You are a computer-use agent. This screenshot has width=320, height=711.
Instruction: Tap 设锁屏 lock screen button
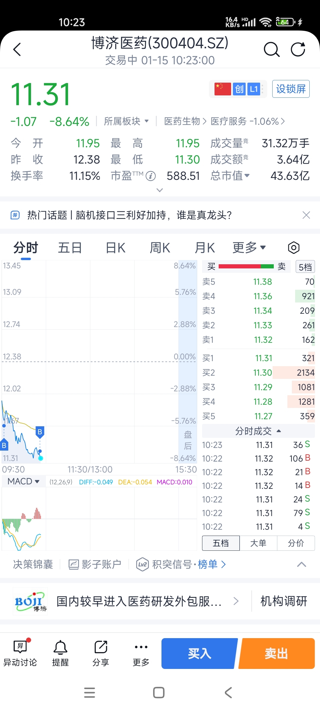tap(291, 89)
